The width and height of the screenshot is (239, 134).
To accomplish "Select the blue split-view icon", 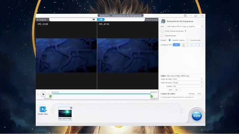I will click(101, 19).
